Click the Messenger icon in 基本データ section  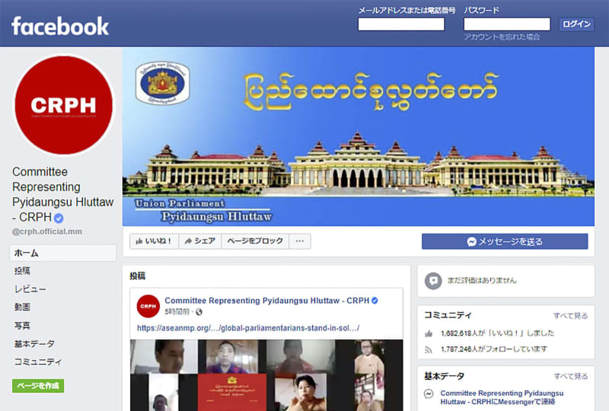(429, 393)
